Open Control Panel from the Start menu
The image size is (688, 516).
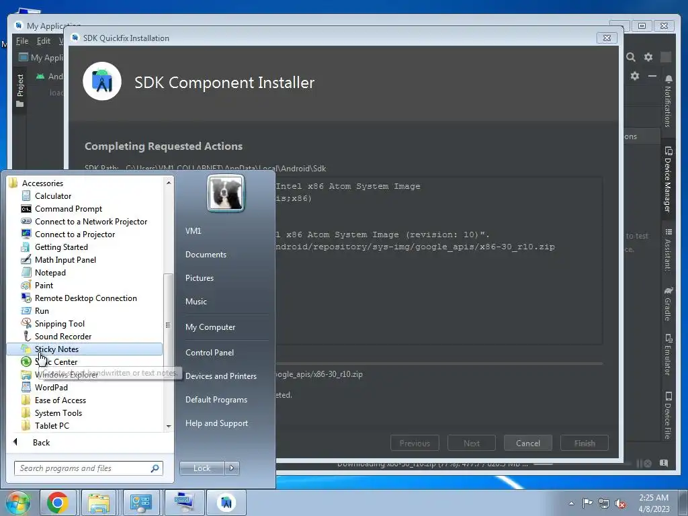[x=210, y=352]
